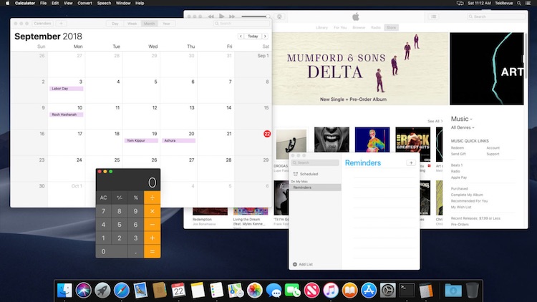Image resolution: width=537 pixels, height=302 pixels.
Task: Click Add List in Reminders
Action: [303, 264]
